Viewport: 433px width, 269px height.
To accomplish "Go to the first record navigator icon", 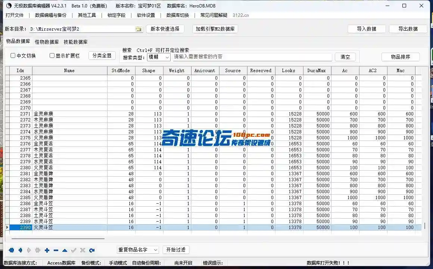I will click(x=11, y=250).
